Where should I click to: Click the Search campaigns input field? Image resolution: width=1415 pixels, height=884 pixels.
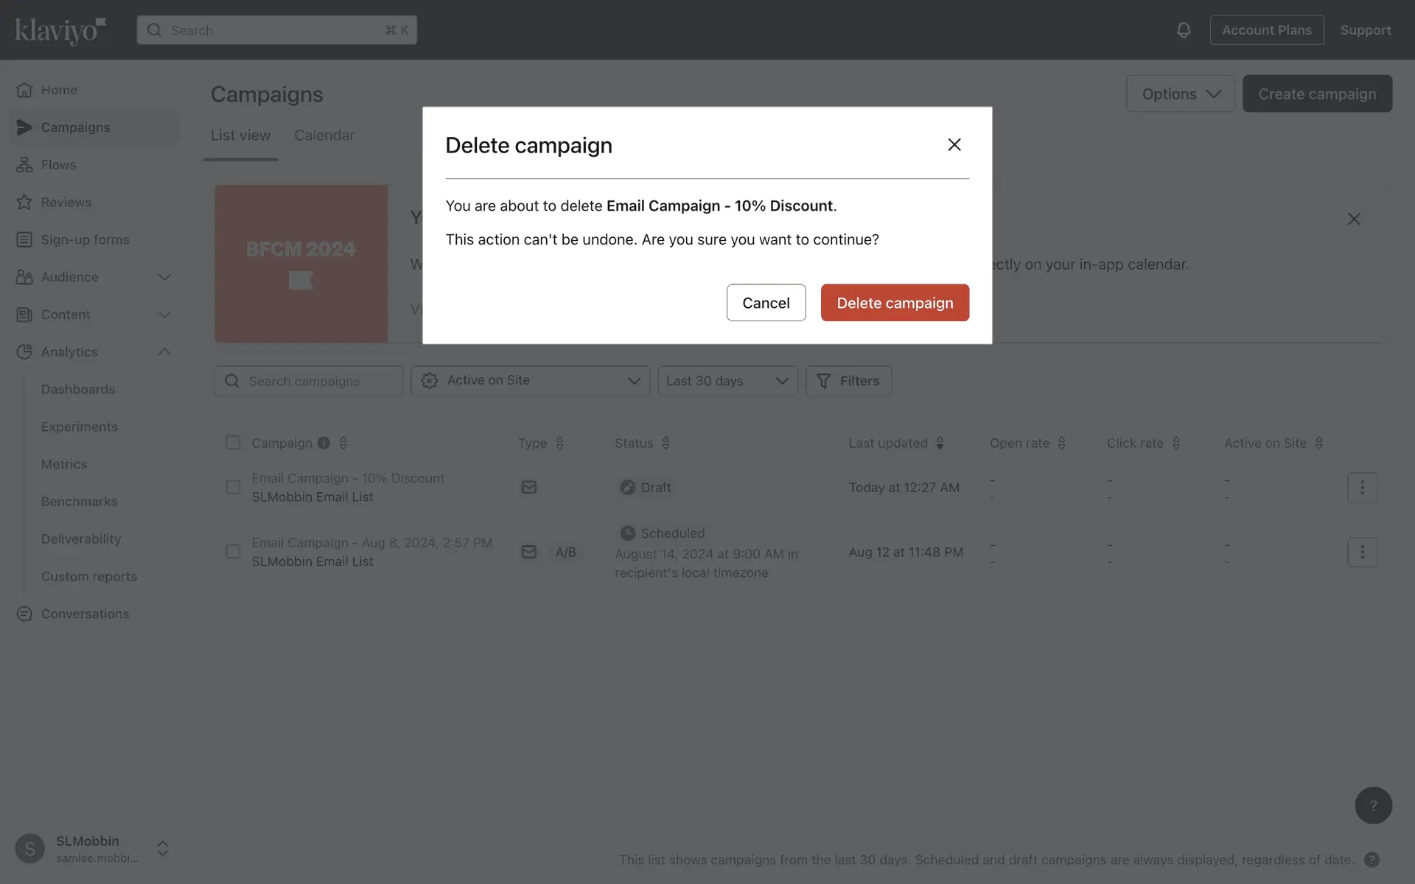coord(317,381)
